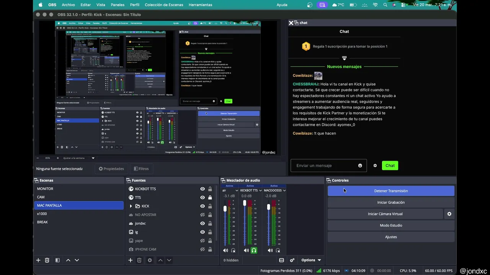The height and width of the screenshot is (275, 490).
Task: Click Detener Transmisión button
Action: click(391, 191)
